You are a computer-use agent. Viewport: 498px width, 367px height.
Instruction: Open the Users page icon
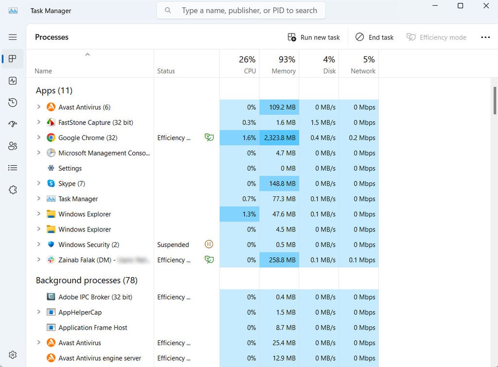tap(13, 146)
